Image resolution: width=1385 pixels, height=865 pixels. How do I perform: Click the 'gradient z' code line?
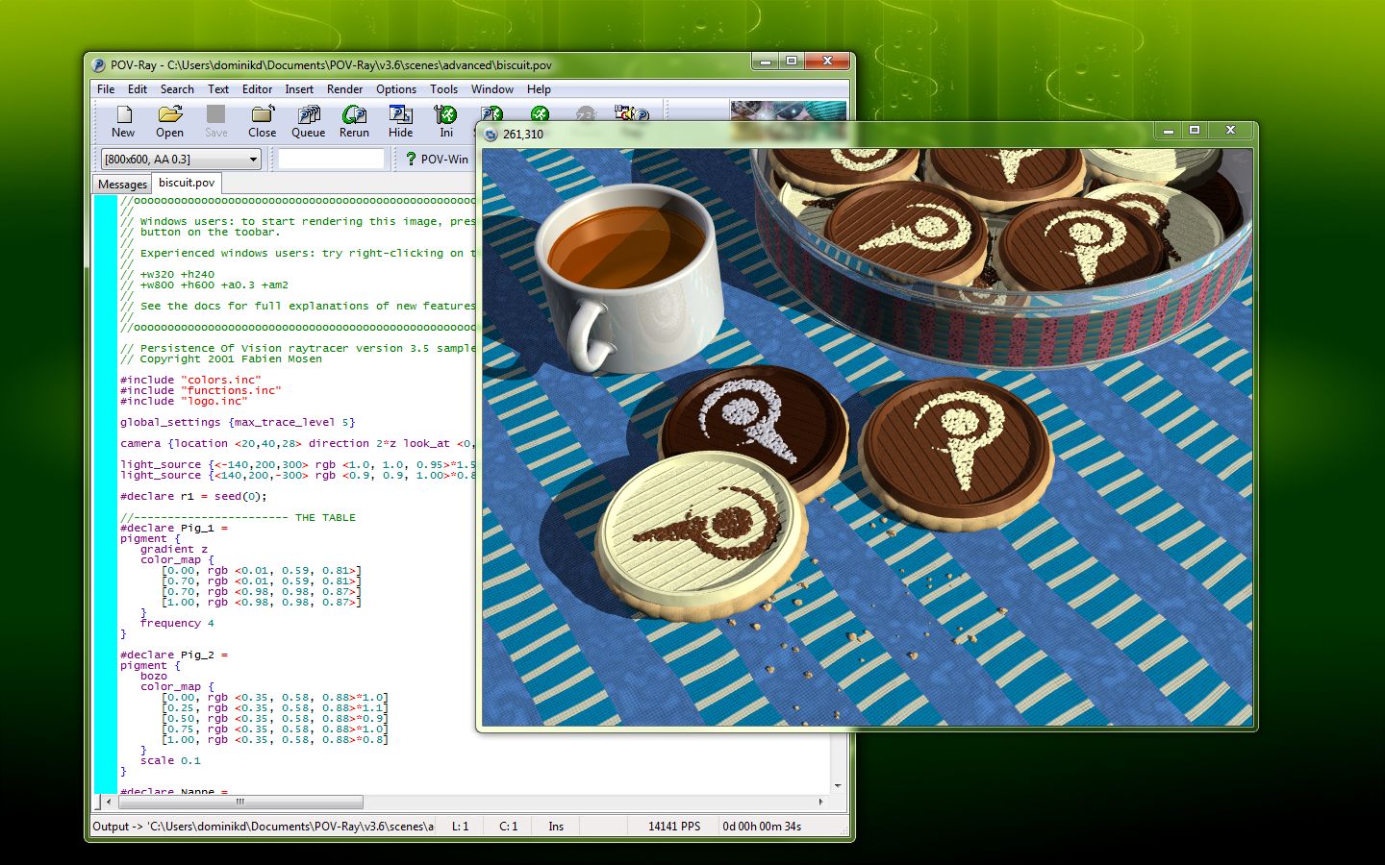tap(174, 549)
